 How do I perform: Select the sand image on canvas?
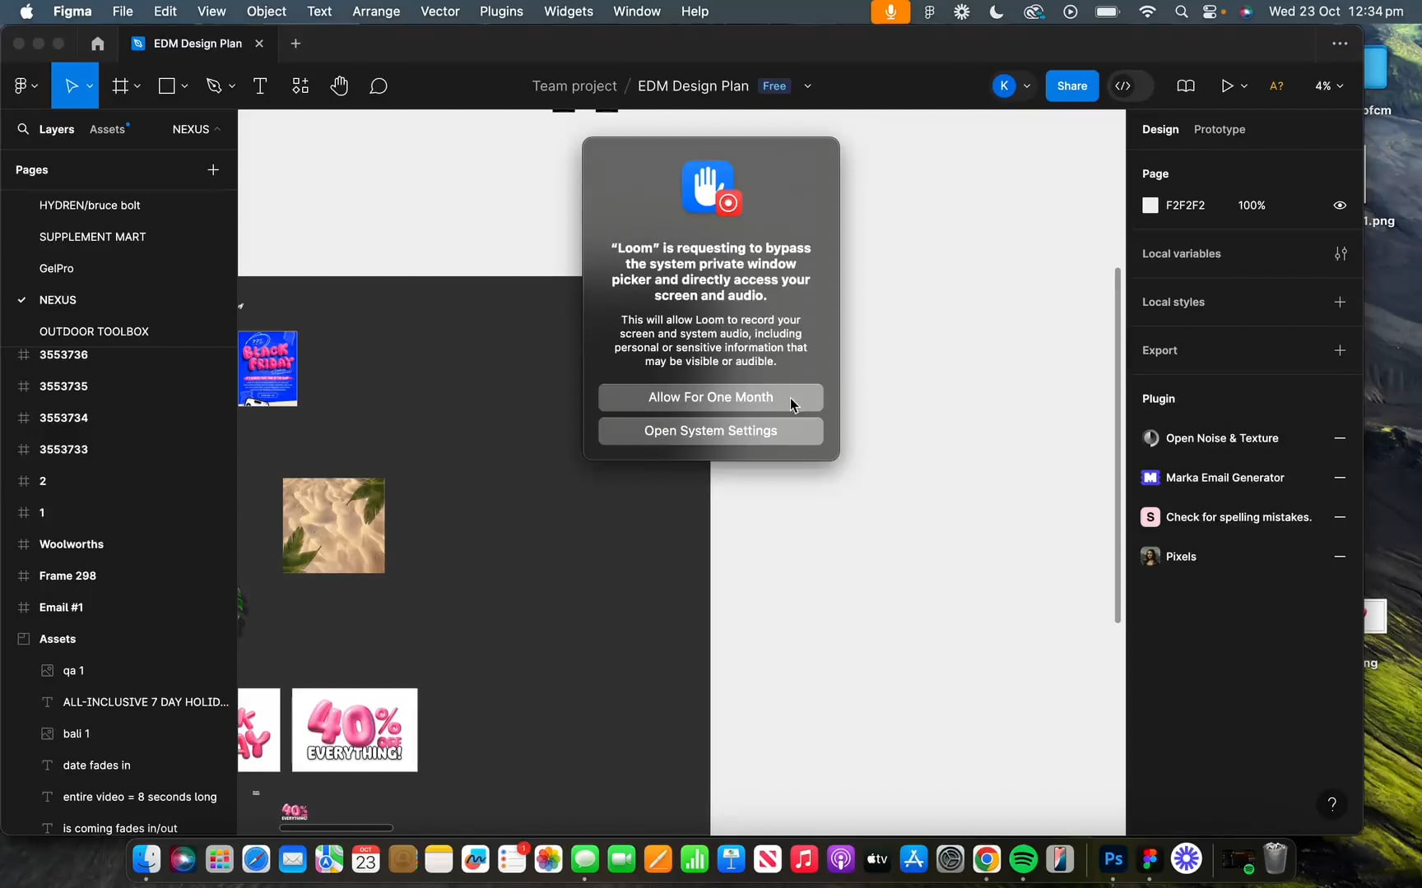pyautogui.click(x=333, y=525)
